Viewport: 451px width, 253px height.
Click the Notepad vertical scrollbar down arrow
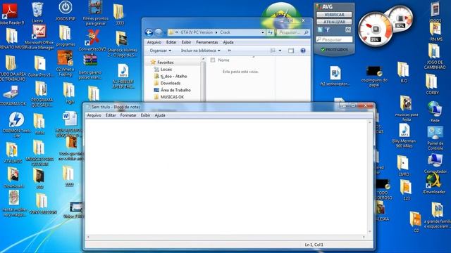click(370, 232)
